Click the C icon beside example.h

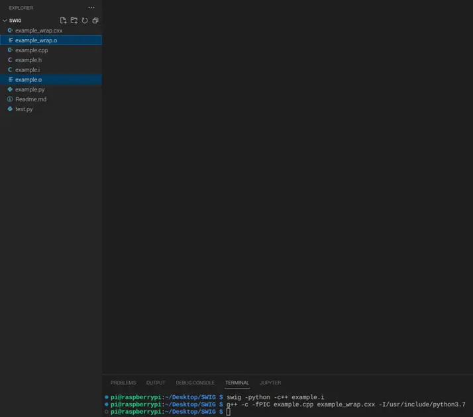click(10, 60)
